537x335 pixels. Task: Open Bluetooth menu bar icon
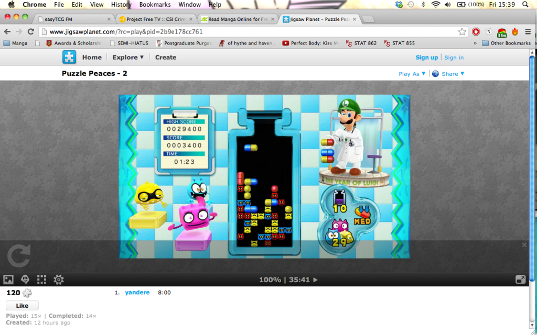point(423,4)
